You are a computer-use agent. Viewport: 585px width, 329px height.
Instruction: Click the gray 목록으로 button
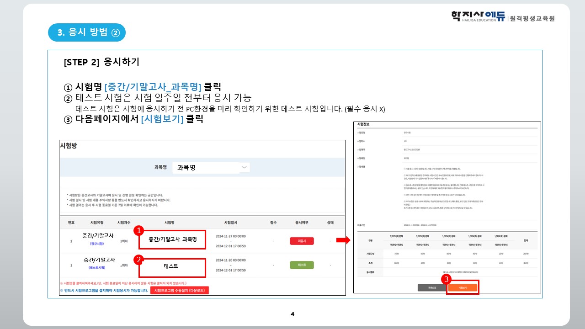(430, 288)
